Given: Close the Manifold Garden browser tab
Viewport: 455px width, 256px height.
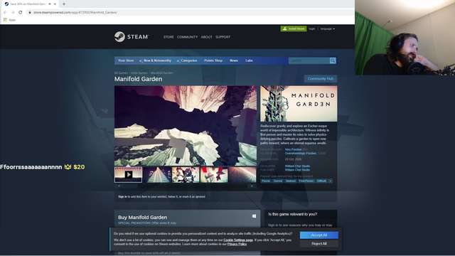Looking at the screenshot, I should click(x=55, y=4).
